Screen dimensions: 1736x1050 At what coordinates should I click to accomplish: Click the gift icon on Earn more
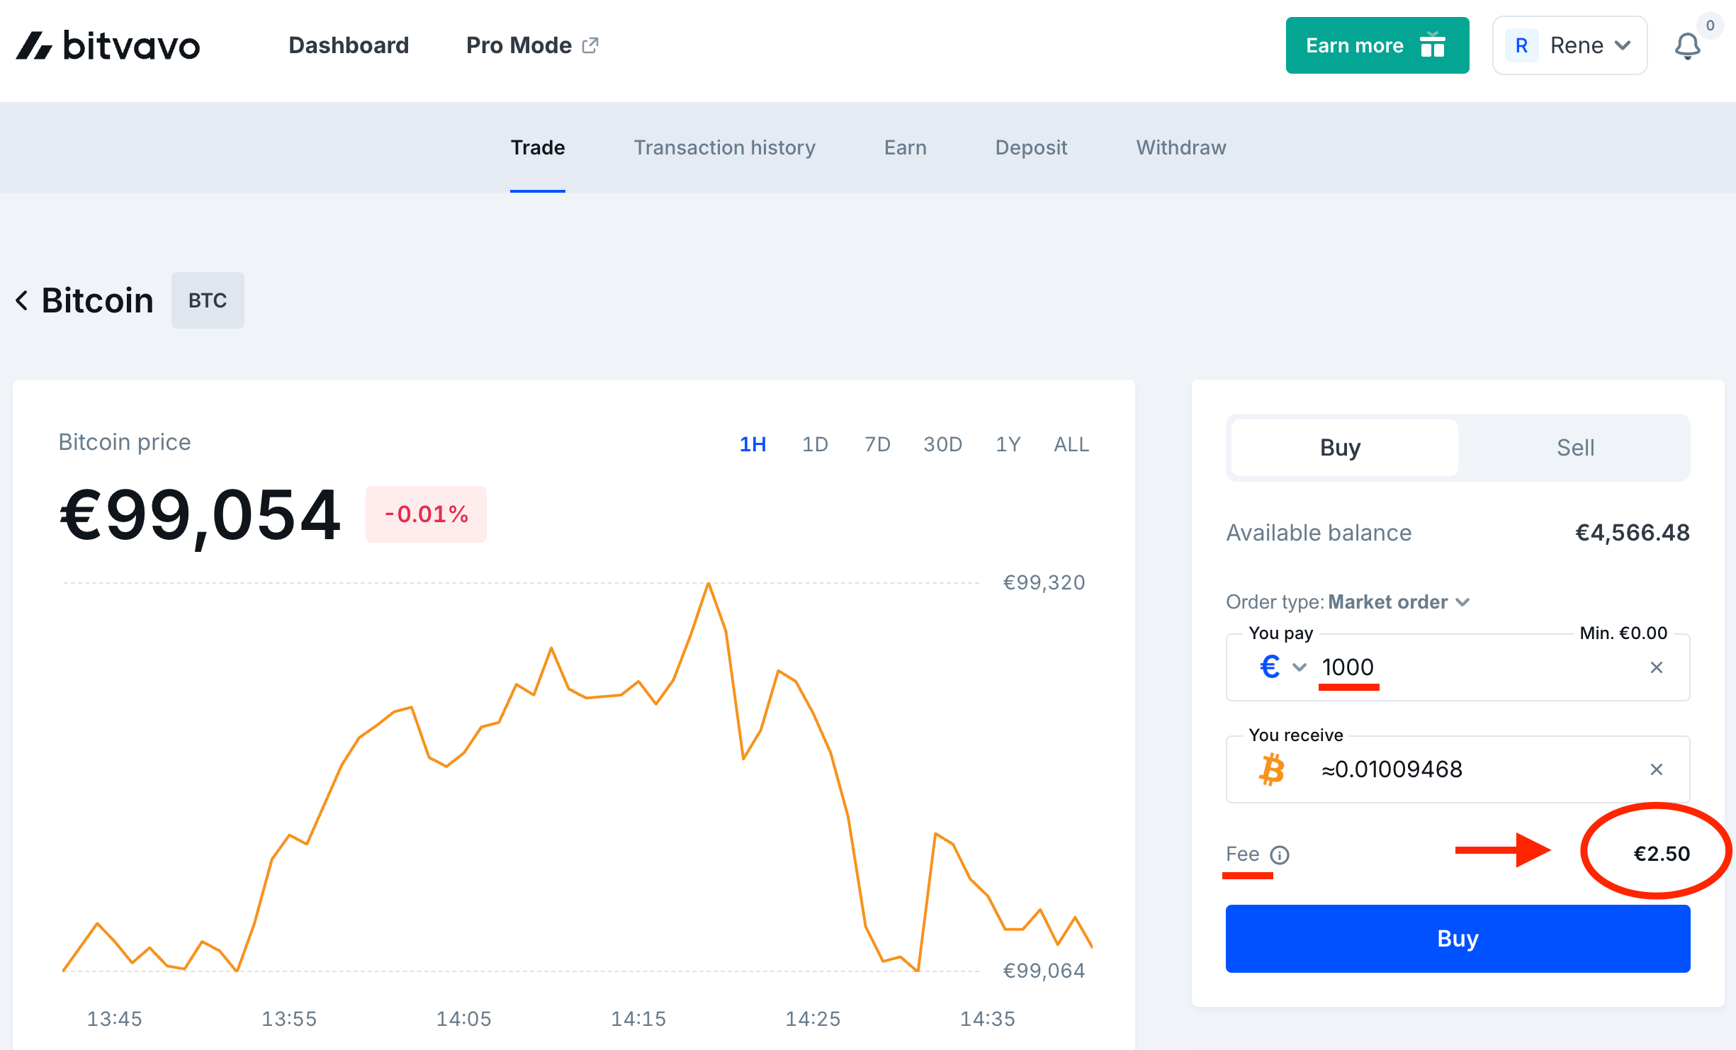pos(1432,45)
